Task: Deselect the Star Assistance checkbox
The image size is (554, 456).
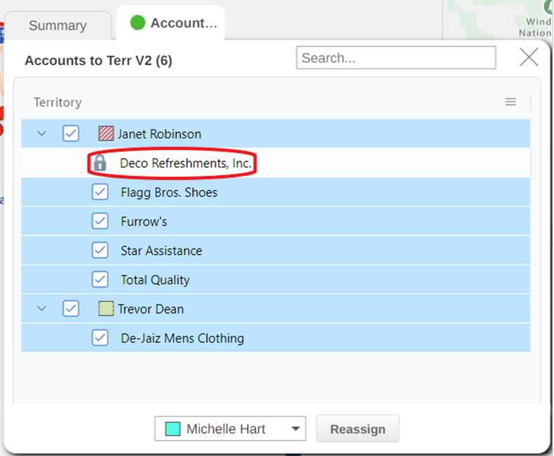Action: [x=100, y=250]
